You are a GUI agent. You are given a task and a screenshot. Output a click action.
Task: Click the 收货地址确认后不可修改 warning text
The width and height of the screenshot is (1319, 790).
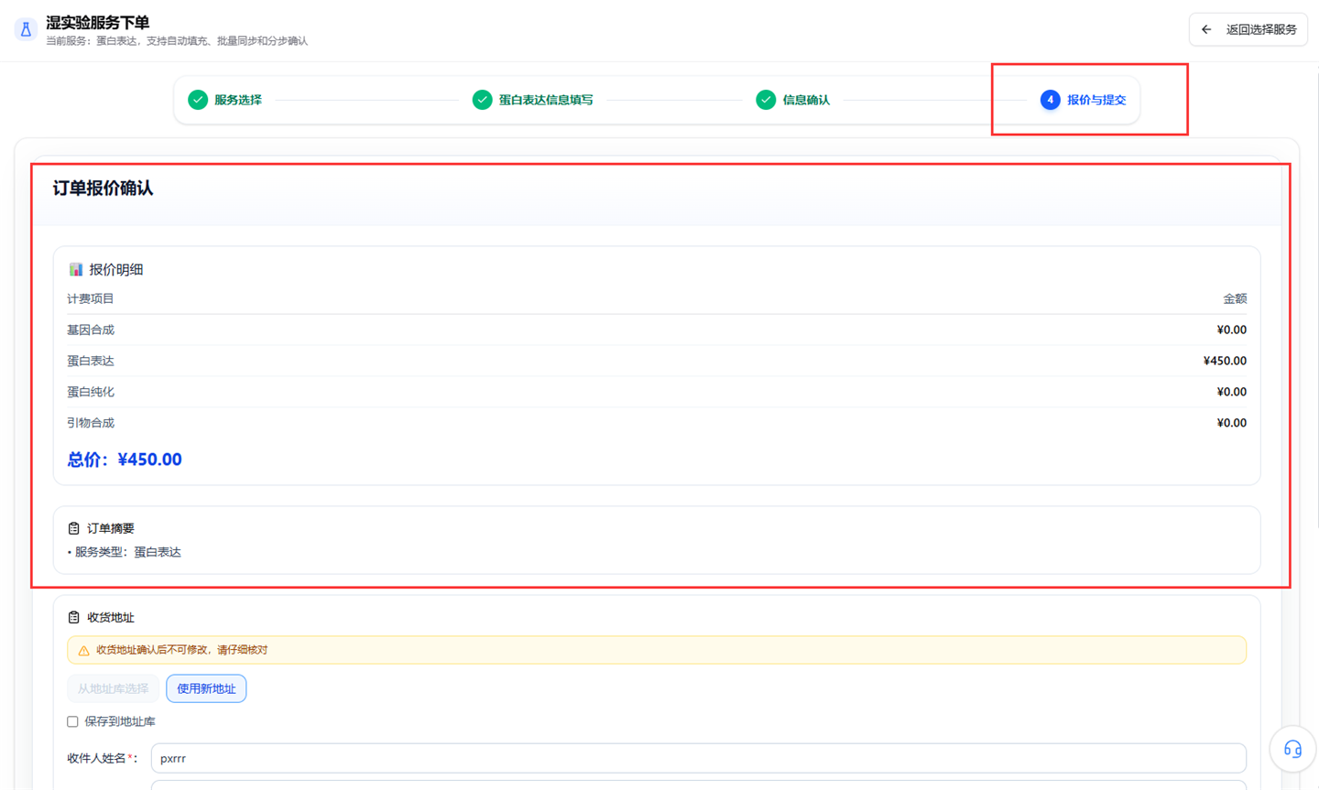pyautogui.click(x=182, y=650)
